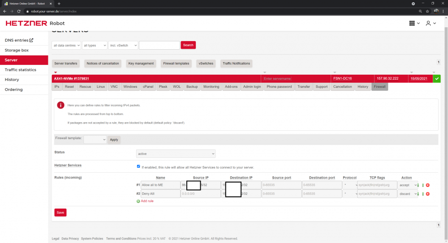Open Chrome's three-dot menu
This screenshot has height=243, width=448.
click(x=443, y=12)
